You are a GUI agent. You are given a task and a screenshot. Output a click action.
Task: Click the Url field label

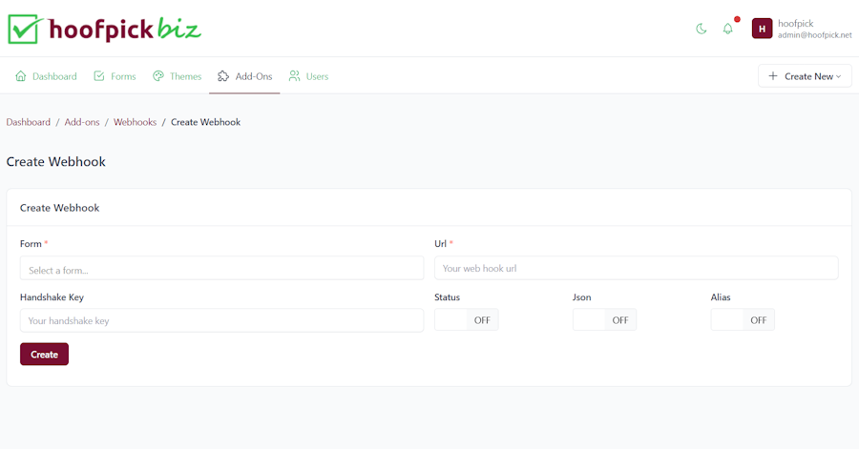tap(440, 243)
